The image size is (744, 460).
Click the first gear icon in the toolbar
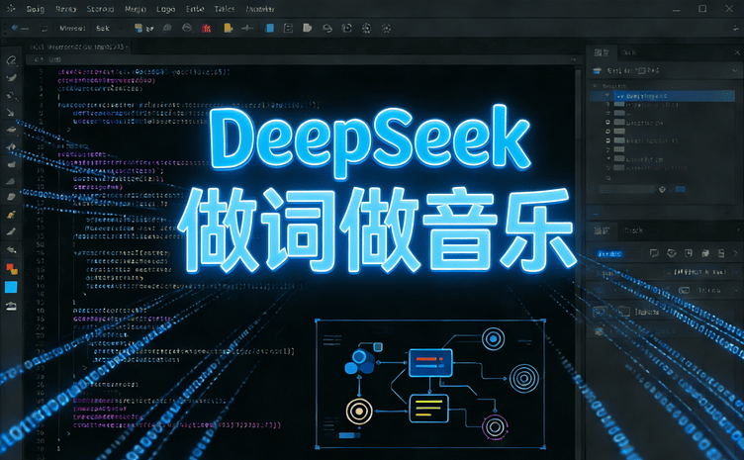[x=366, y=29]
